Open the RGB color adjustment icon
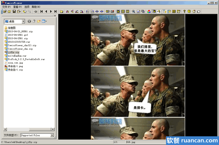Image resolution: width=219 pixels, height=145 pixels. pos(149,11)
